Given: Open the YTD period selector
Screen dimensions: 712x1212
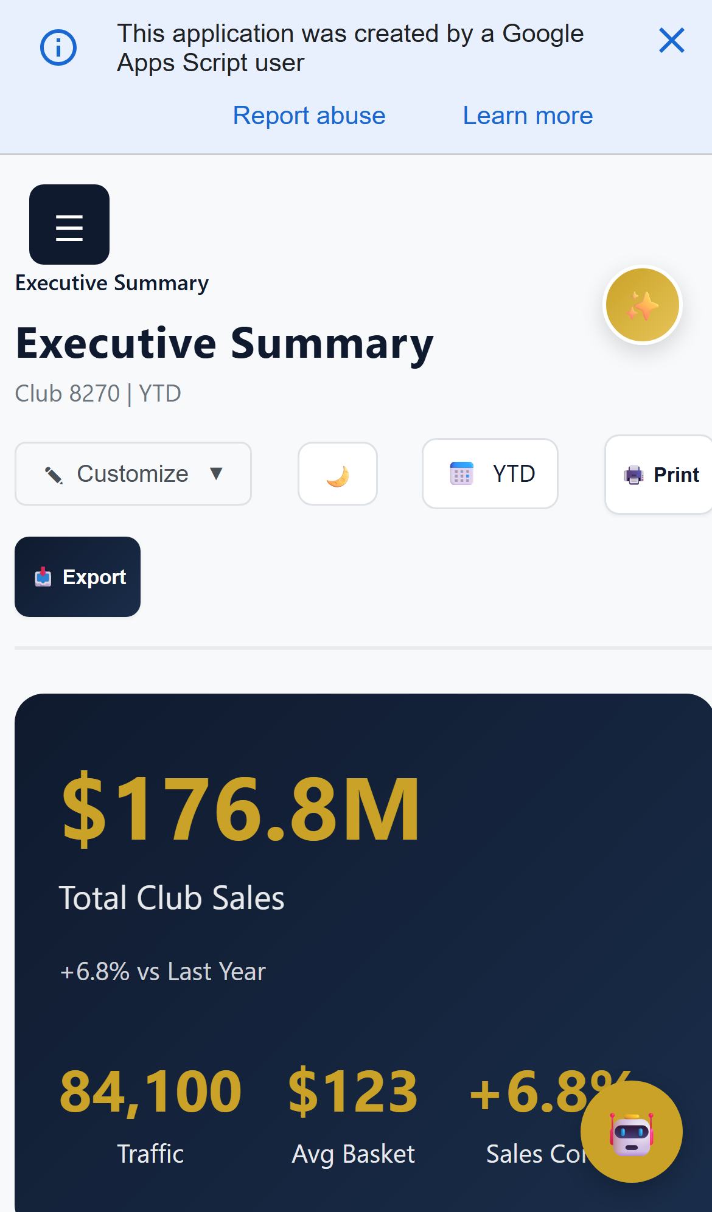Looking at the screenshot, I should (x=490, y=473).
